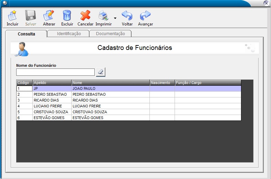Click the Cancelar red X icon
271x179 pixels.
pos(85,15)
